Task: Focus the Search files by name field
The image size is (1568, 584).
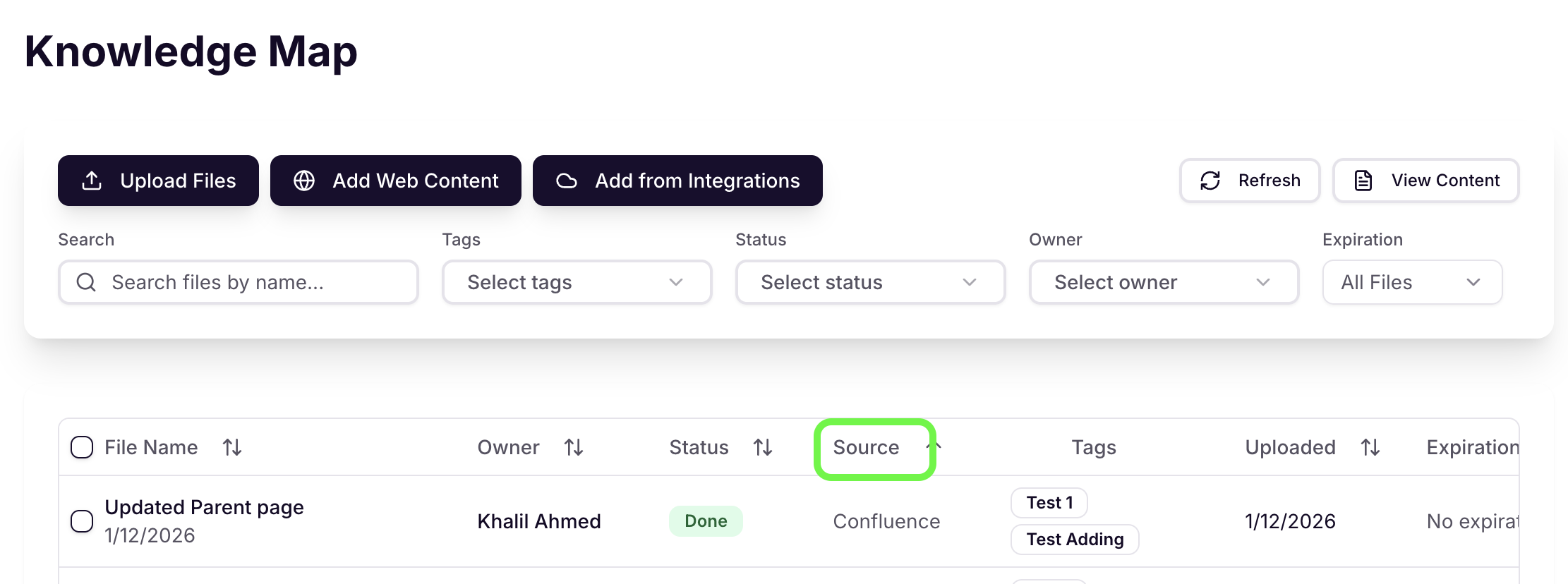Action: [x=239, y=282]
